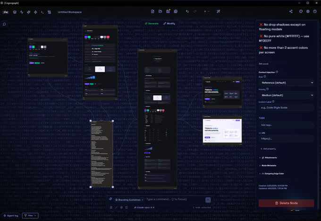321x221 pixels.
Task: Click the wand tools icon in top toolbar
Action: coord(219,11)
